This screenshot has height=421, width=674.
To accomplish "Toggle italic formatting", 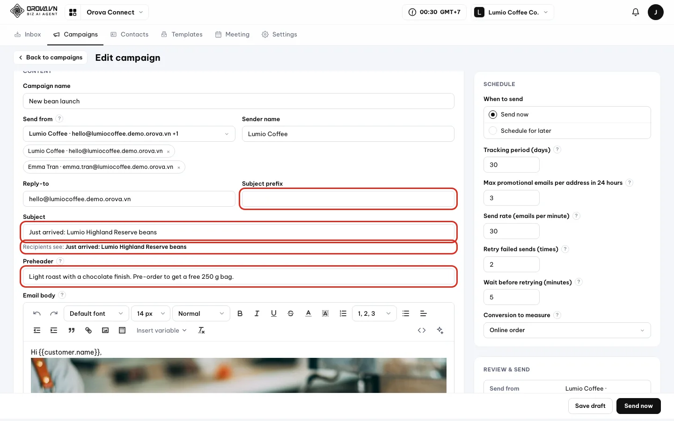I will pyautogui.click(x=257, y=313).
